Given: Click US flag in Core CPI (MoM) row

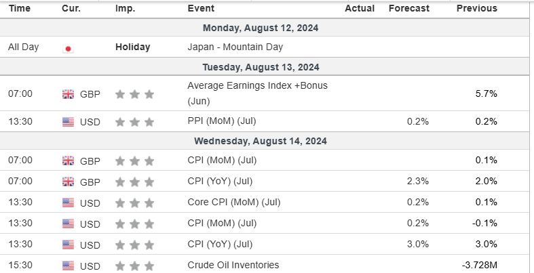Looking at the screenshot, I should pos(68,203).
